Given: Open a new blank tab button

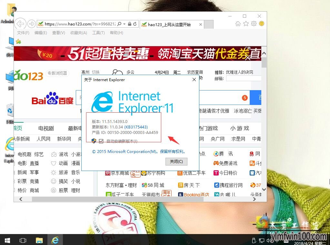Looking at the screenshot, I should coord(209,24).
